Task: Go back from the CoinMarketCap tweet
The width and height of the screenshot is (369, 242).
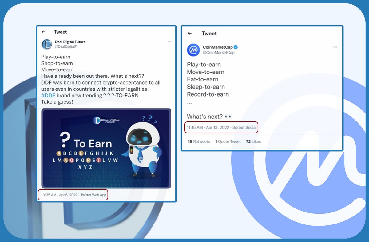Action: click(x=190, y=34)
